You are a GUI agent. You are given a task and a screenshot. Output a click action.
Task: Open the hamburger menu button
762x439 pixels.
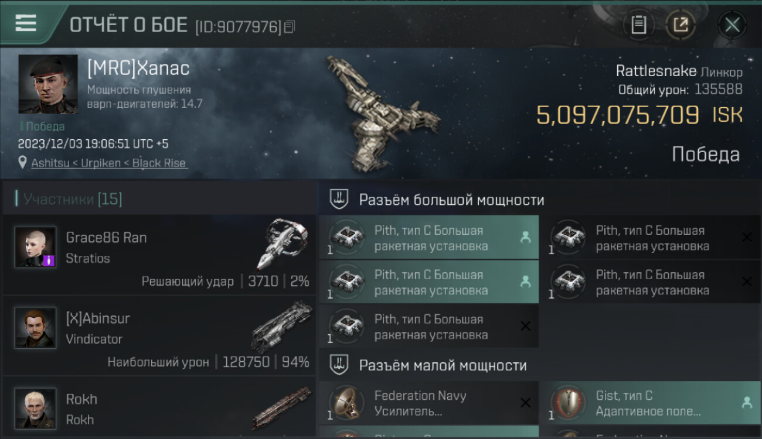26,23
